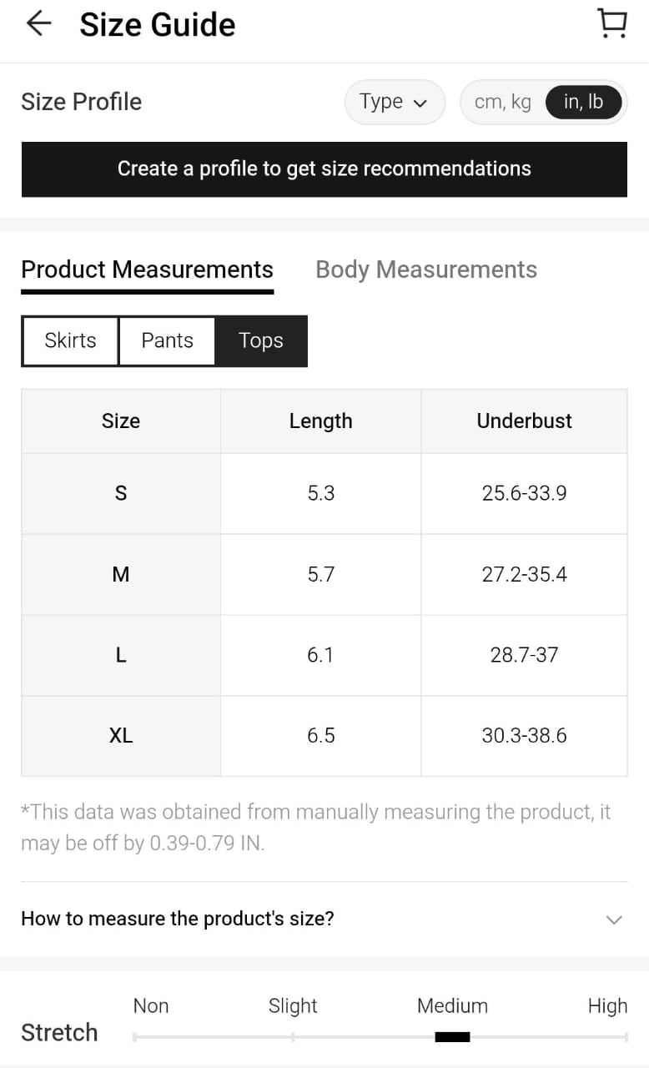Image resolution: width=649 pixels, height=1068 pixels.
Task: Switch units to cm, kg
Action: click(502, 102)
